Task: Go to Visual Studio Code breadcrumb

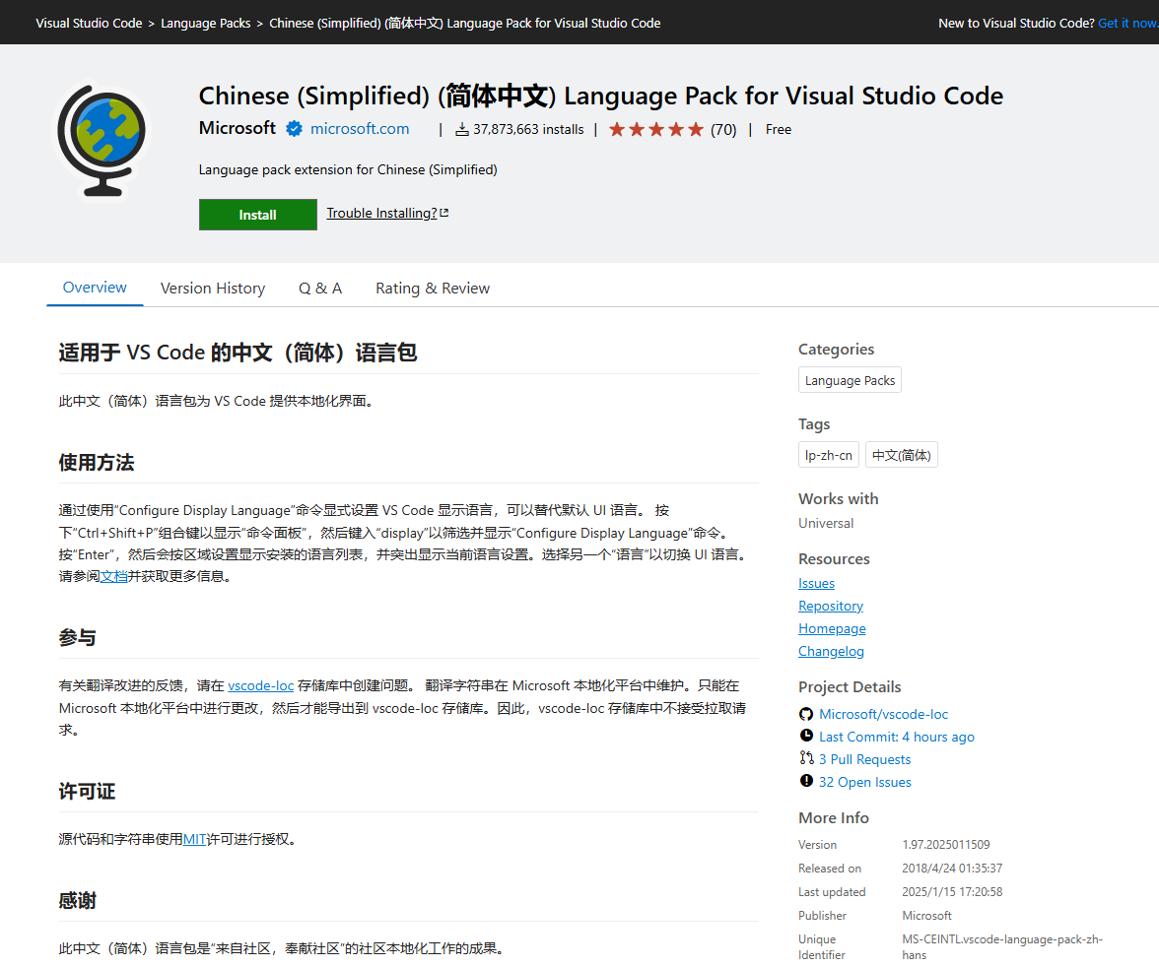Action: (89, 23)
